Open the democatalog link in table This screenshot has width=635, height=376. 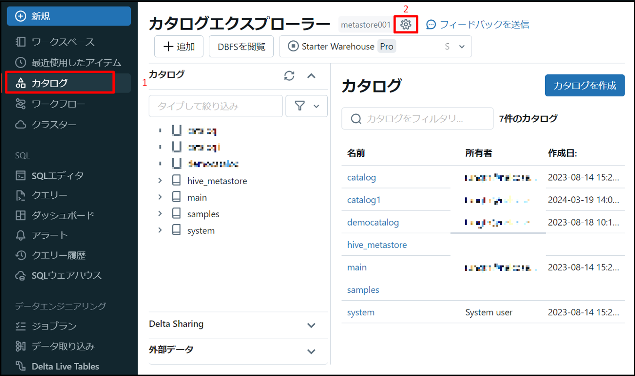coord(373,222)
